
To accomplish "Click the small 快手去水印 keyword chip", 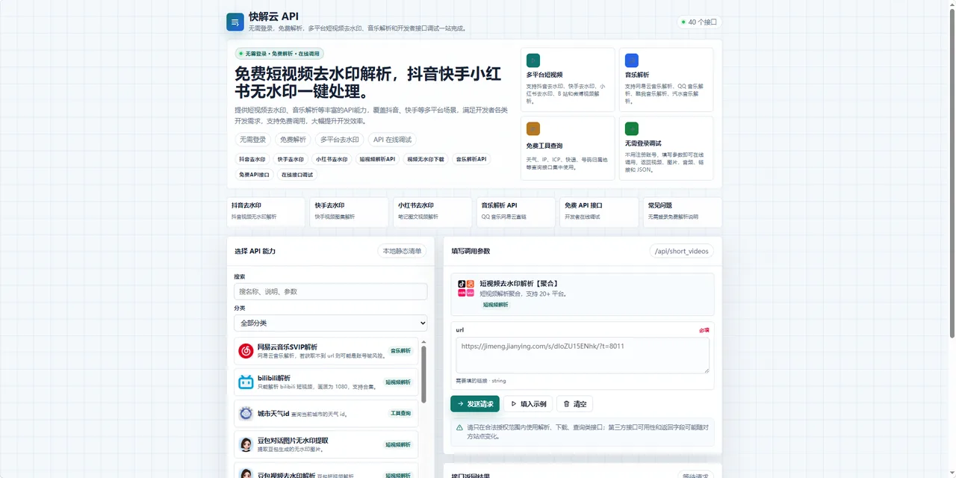I will coord(291,159).
